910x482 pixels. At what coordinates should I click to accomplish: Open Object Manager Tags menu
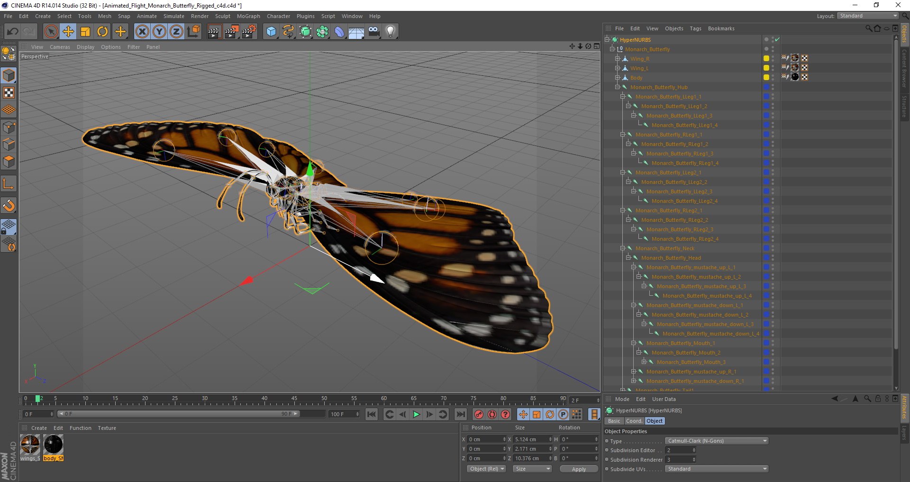coord(695,28)
